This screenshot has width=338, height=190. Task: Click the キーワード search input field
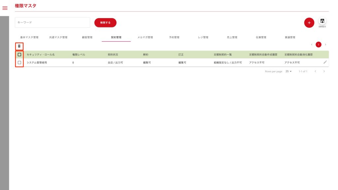52,22
